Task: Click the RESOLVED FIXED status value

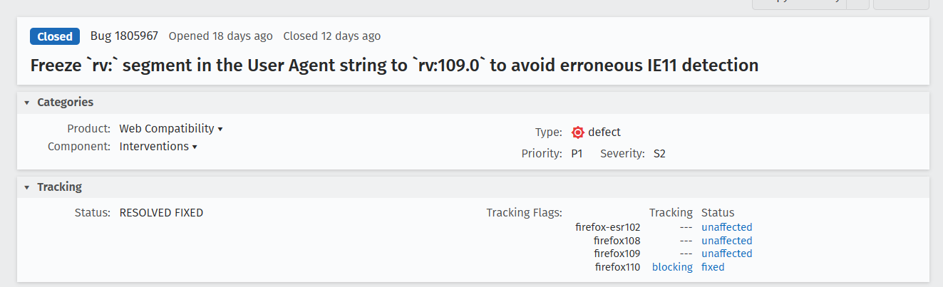Action: (161, 212)
